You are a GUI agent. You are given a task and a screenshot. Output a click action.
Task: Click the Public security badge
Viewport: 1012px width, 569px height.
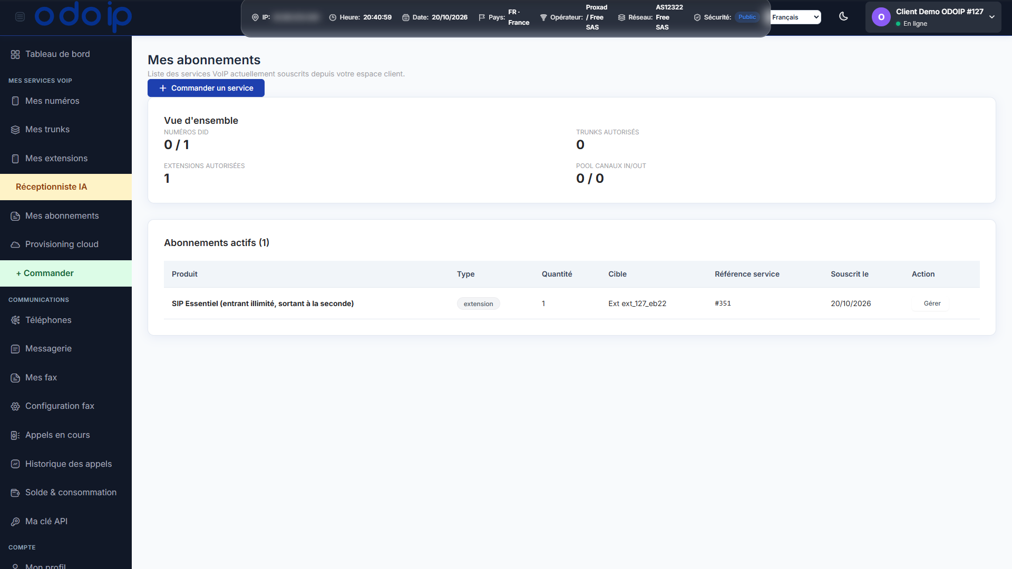click(x=747, y=17)
